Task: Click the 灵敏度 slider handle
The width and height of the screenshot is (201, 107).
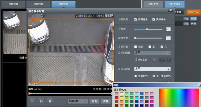Action: [x=147, y=29]
